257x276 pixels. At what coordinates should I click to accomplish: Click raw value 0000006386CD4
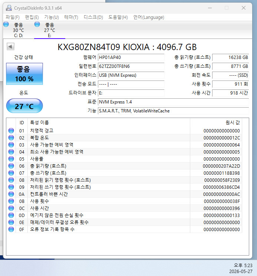(x=221, y=187)
